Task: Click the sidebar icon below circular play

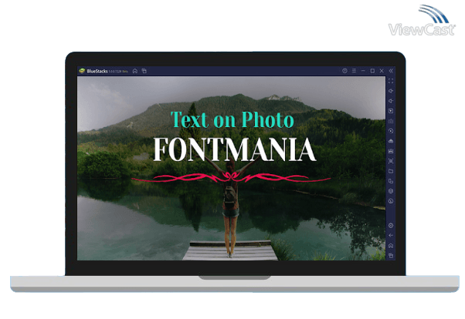Action: tap(391, 141)
